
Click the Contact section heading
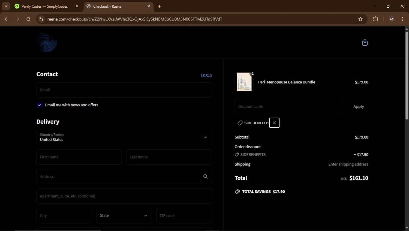(x=47, y=74)
